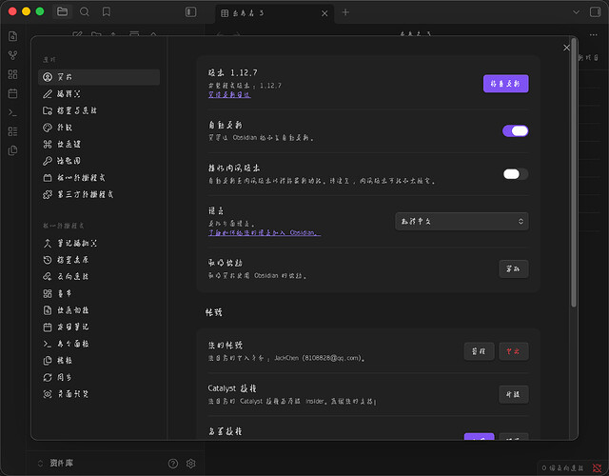The image size is (609, 476).
Task: Click the quick switcher file icon in ribbon
Action: 12,36
